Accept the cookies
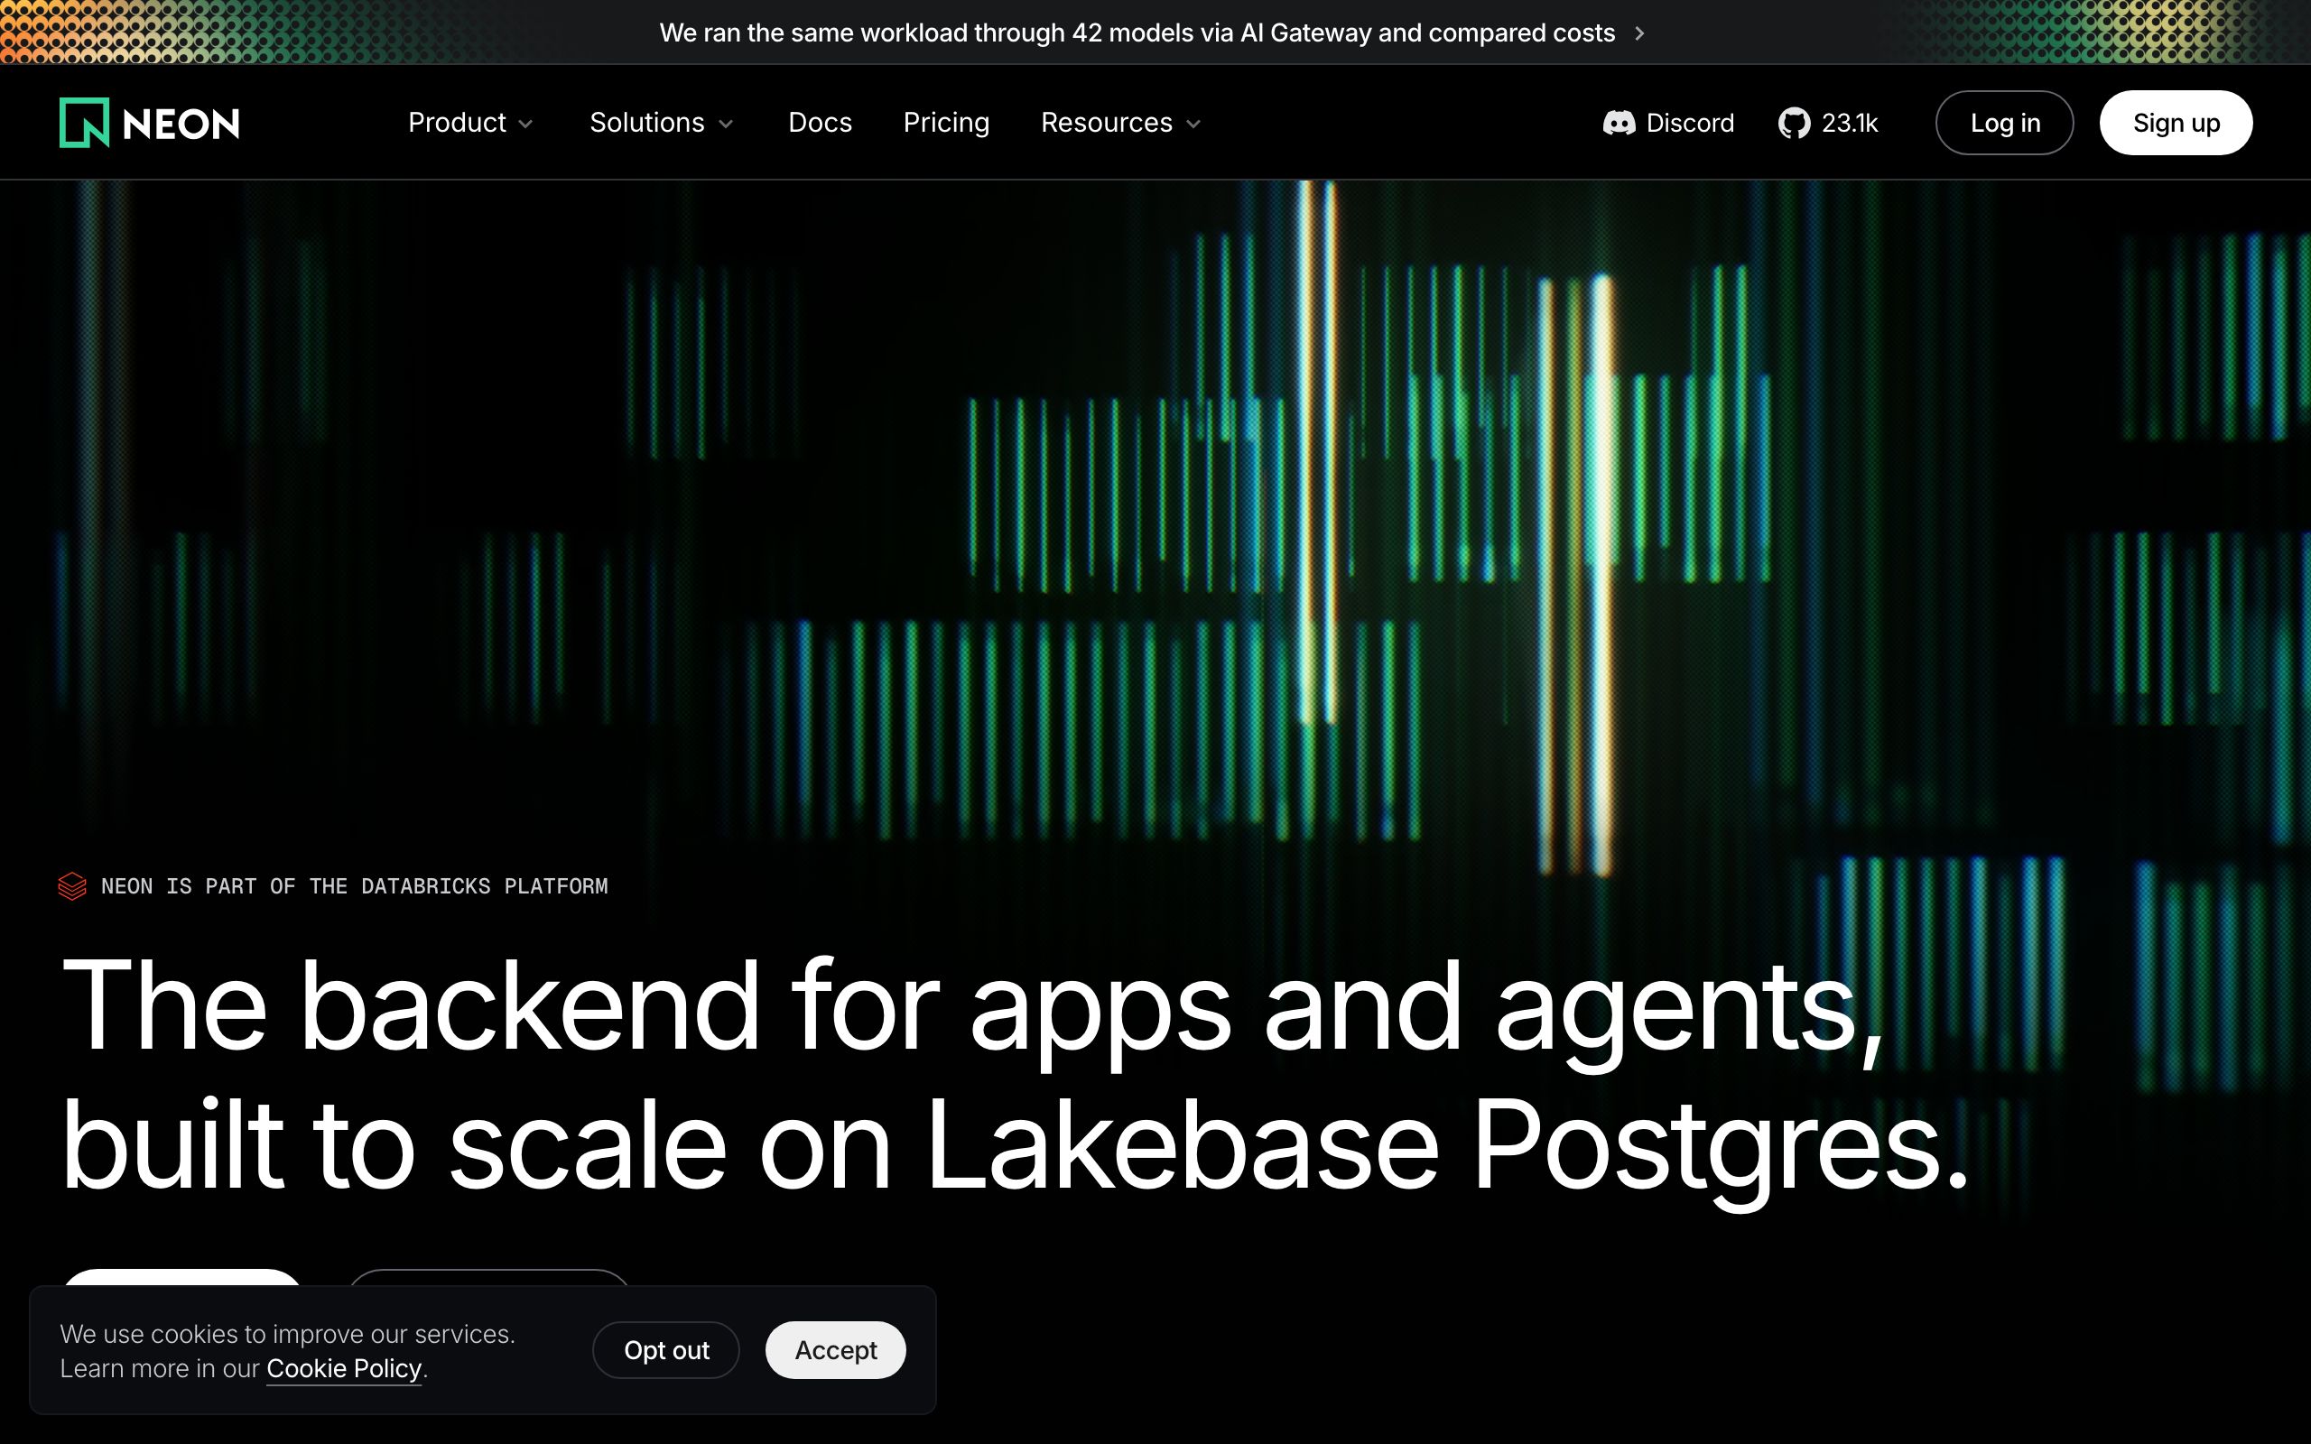Viewport: 2311px width, 1444px height. click(836, 1349)
